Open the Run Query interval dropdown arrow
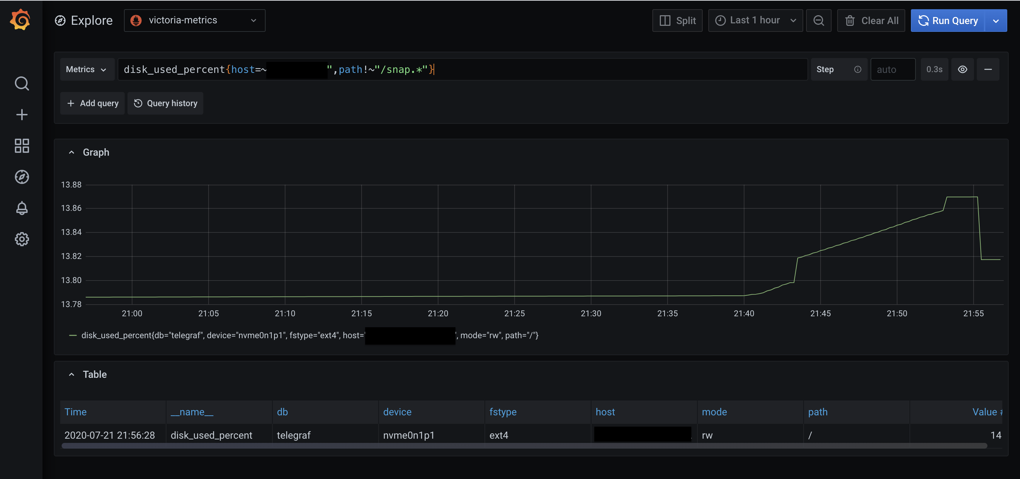Screen dimensions: 1020x479 coord(996,21)
